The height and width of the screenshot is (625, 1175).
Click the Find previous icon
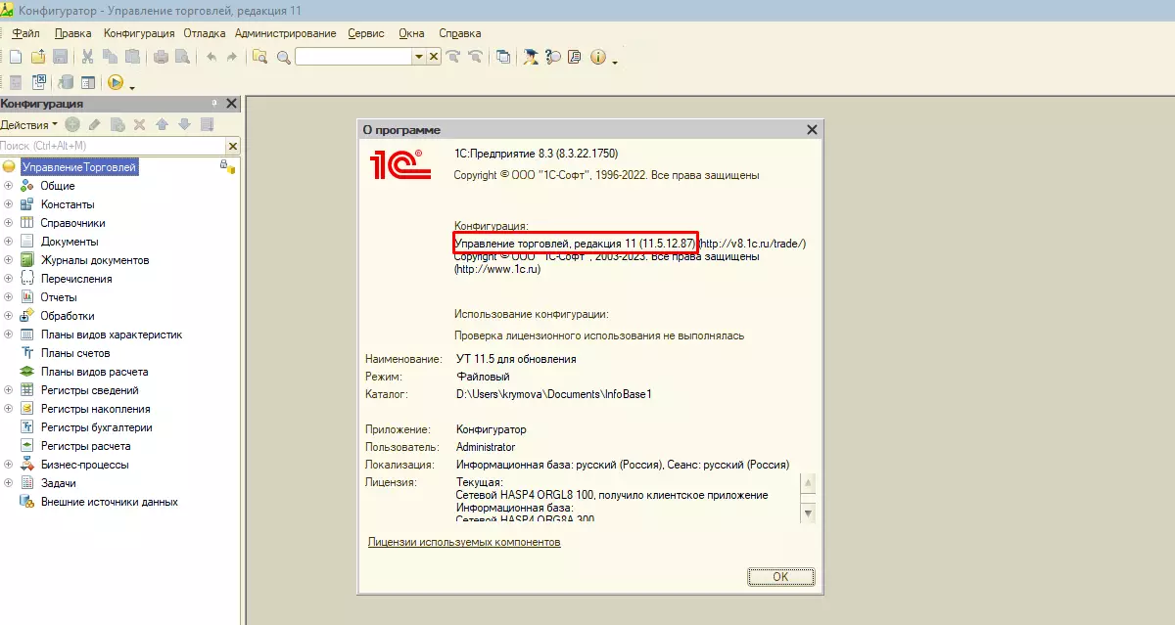click(x=476, y=57)
